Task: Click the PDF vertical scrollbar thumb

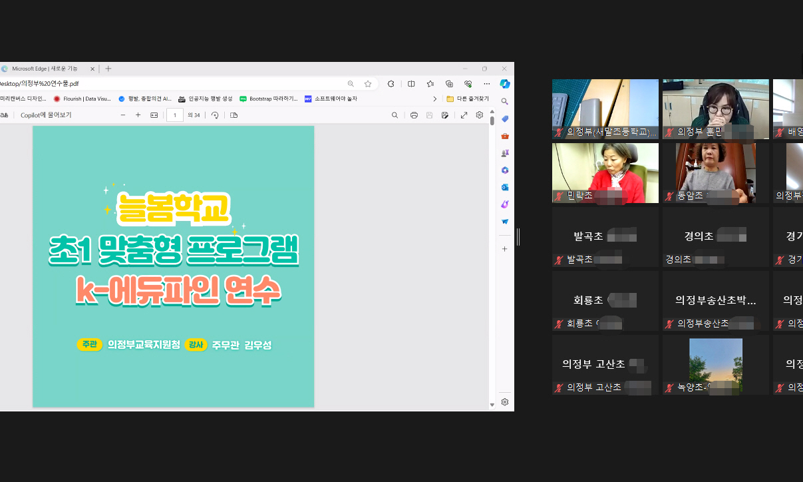Action: [x=492, y=121]
